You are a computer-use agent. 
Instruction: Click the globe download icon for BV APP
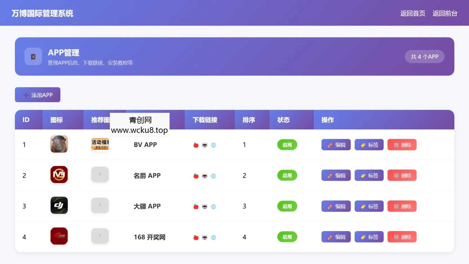pos(214,145)
